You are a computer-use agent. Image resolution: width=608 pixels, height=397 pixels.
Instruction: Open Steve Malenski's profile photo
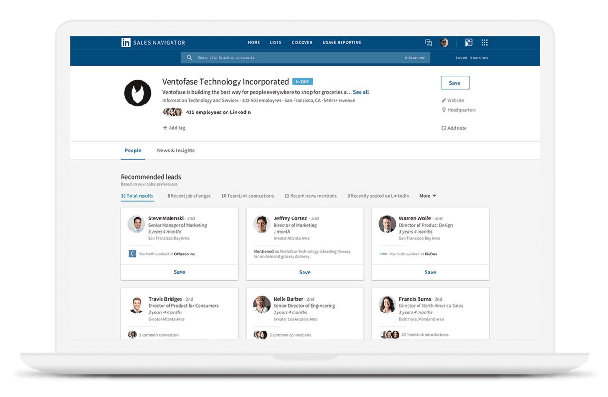[136, 224]
